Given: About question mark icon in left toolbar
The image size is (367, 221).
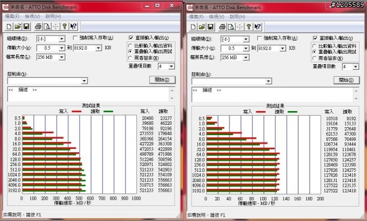Looking at the screenshot, I should (x=64, y=26).
